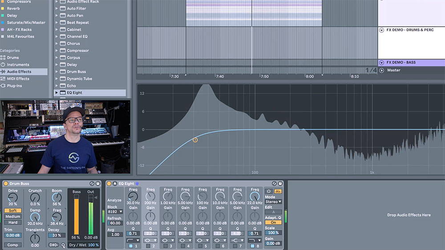Enable EQ Eight band 1 activator
This screenshot has width=445, height=250.
(x=131, y=246)
